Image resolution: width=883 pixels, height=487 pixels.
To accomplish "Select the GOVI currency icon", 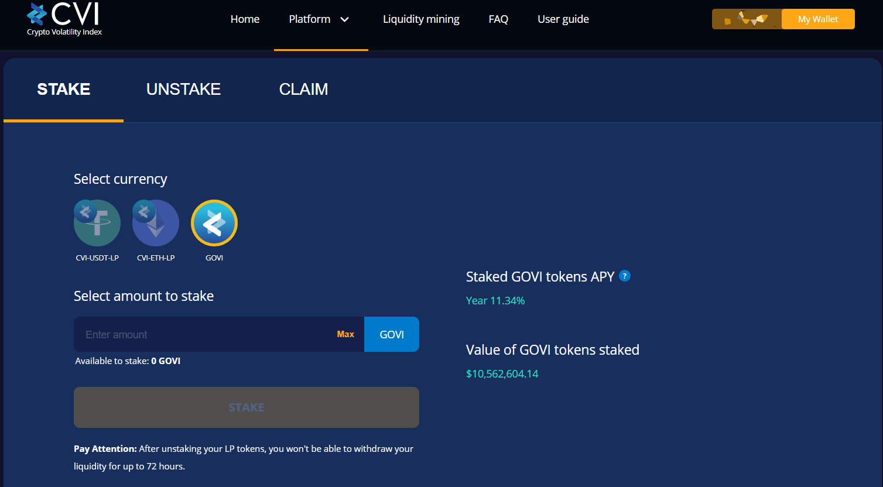I will [x=214, y=223].
